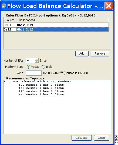Click the Add button
Viewport: 118px width, 145px height.
[x=82, y=53]
